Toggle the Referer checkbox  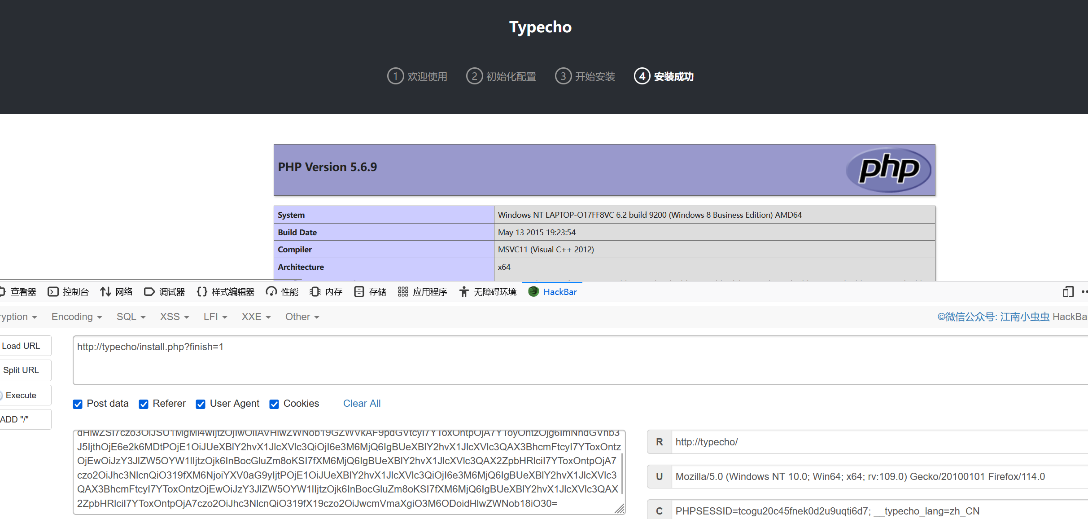(144, 404)
